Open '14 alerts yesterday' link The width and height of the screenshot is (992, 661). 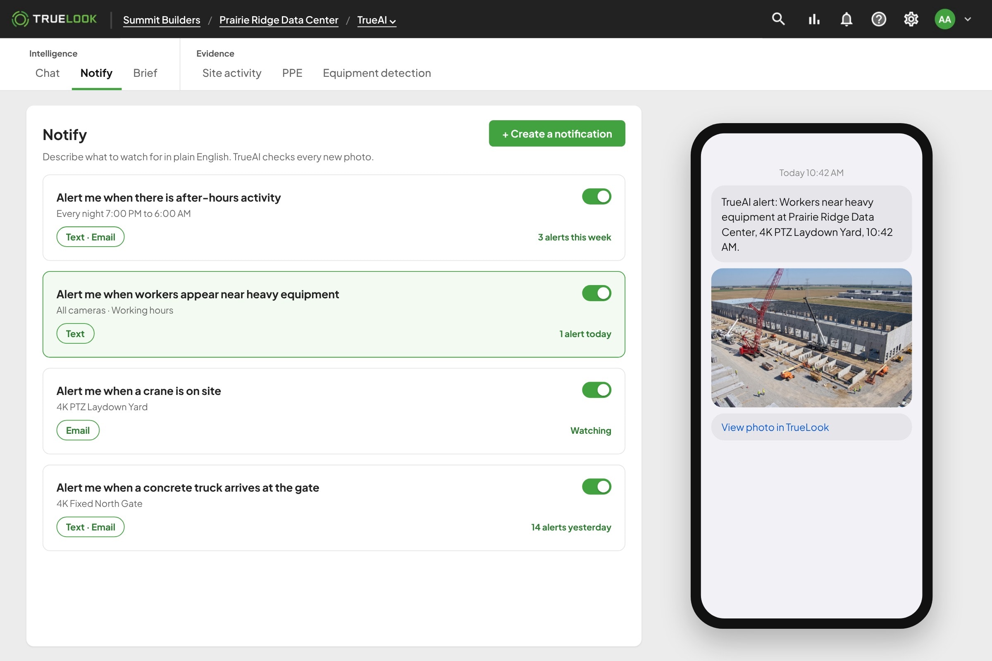(x=571, y=528)
